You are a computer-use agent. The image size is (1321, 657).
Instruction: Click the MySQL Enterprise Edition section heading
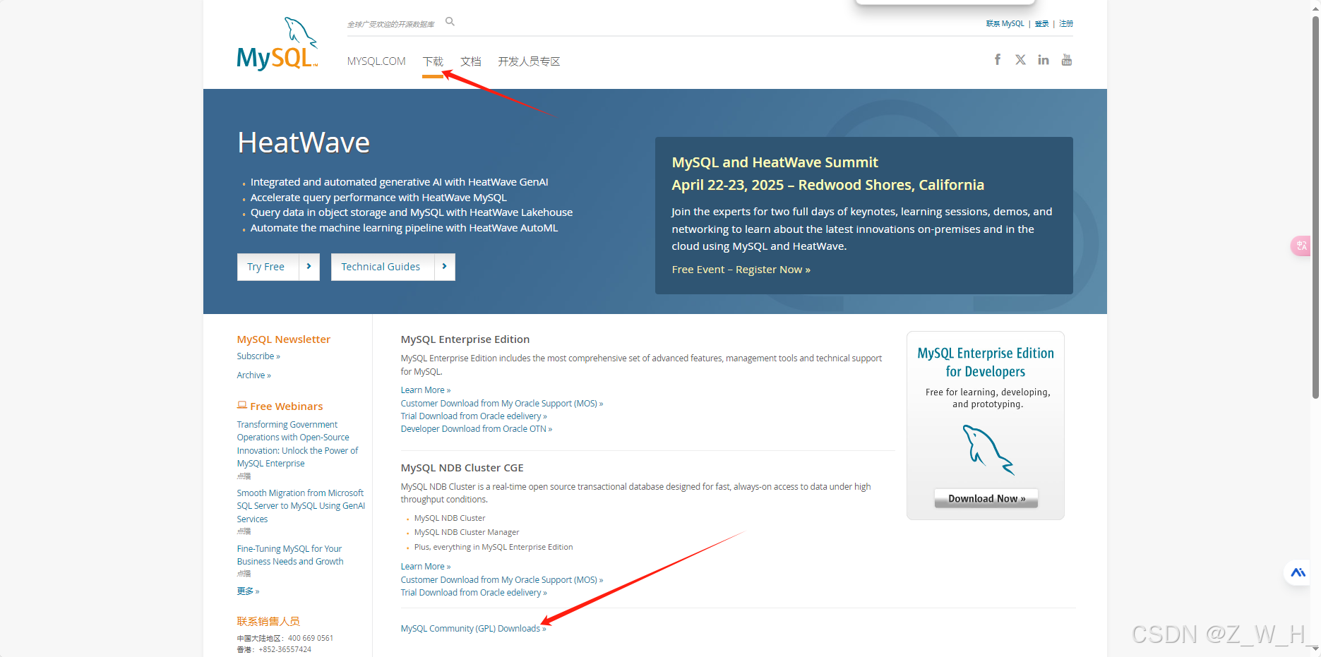[465, 339]
